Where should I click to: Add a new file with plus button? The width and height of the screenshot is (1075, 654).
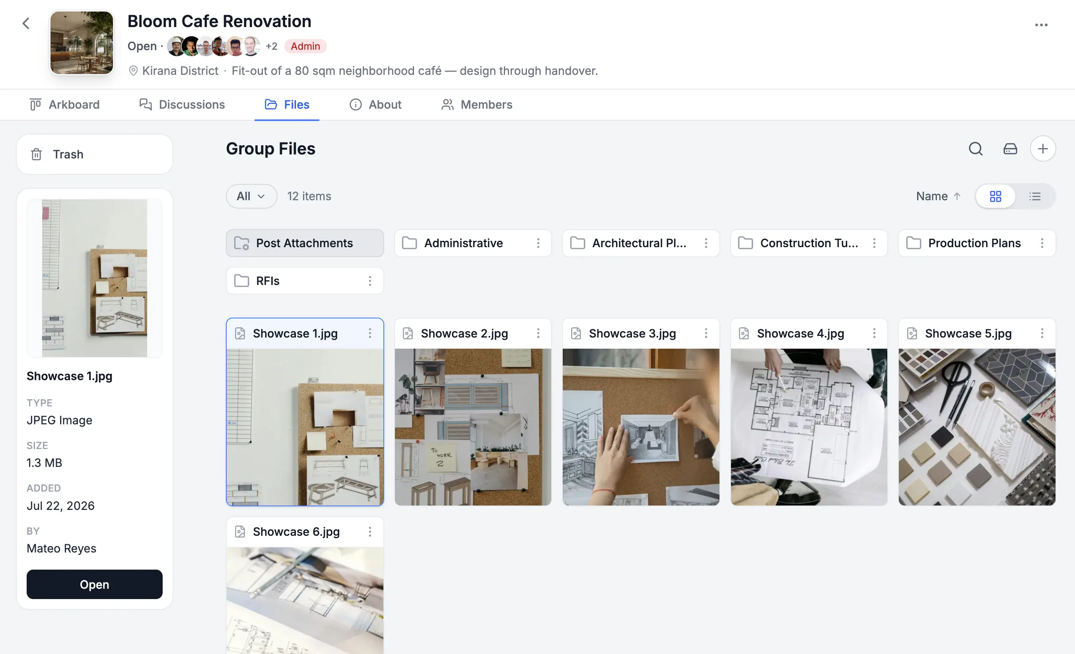[1043, 149]
